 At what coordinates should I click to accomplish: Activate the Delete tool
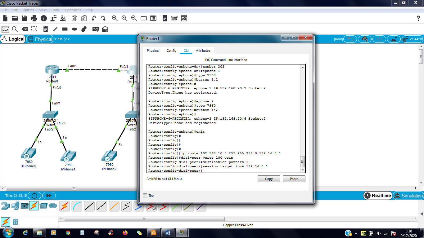coord(25,29)
